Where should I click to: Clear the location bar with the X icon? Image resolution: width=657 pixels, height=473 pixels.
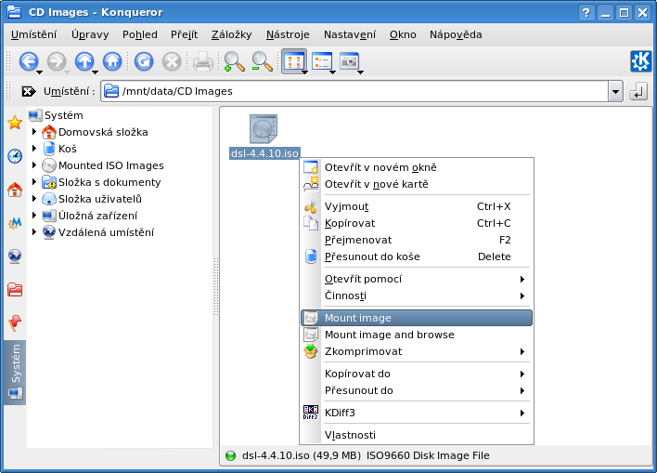[29, 91]
